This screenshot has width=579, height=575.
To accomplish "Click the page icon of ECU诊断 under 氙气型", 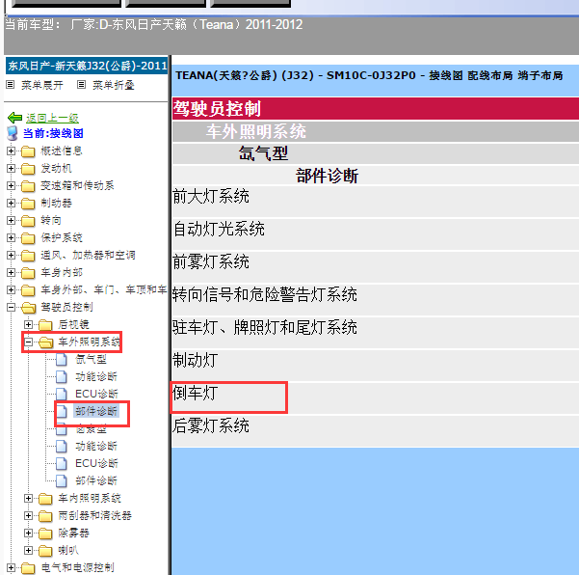I will (62, 395).
